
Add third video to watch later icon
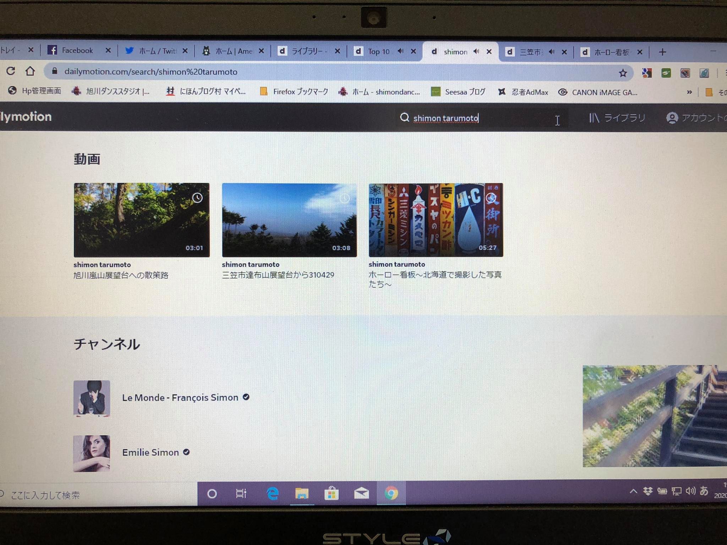491,198
